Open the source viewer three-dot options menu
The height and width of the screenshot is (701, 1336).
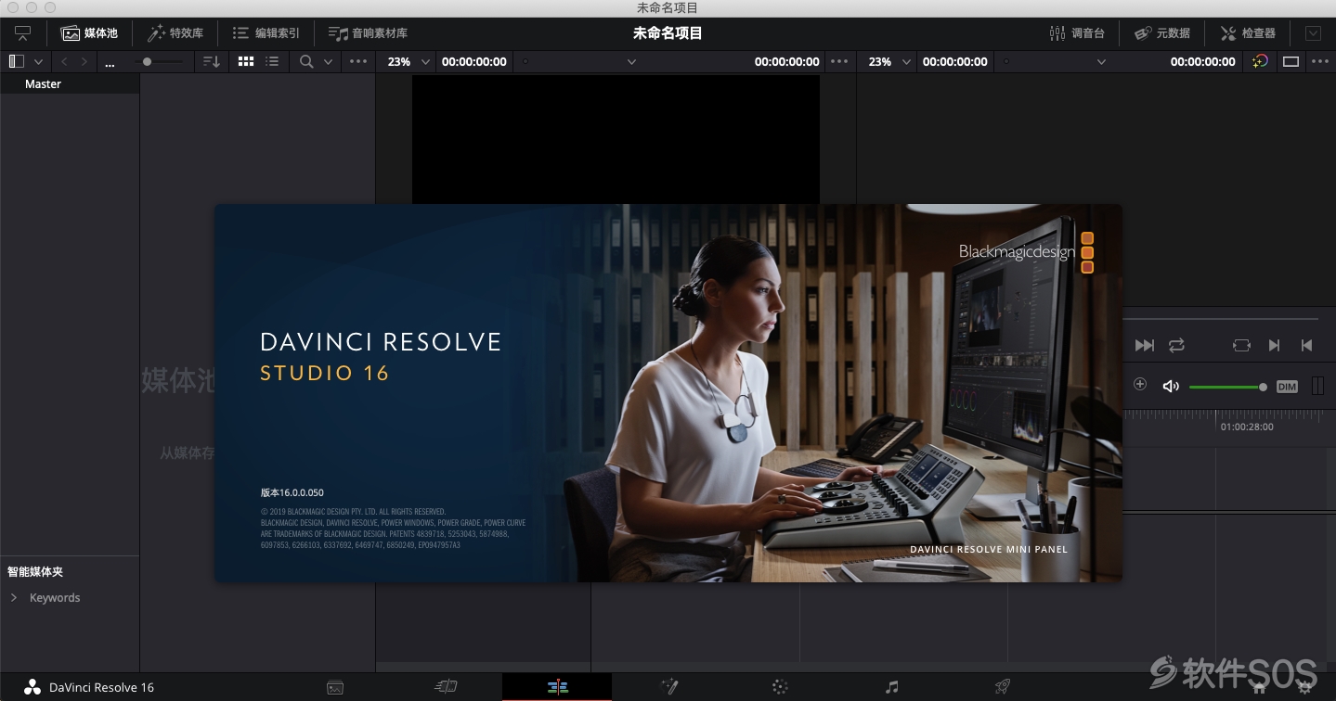[839, 61]
